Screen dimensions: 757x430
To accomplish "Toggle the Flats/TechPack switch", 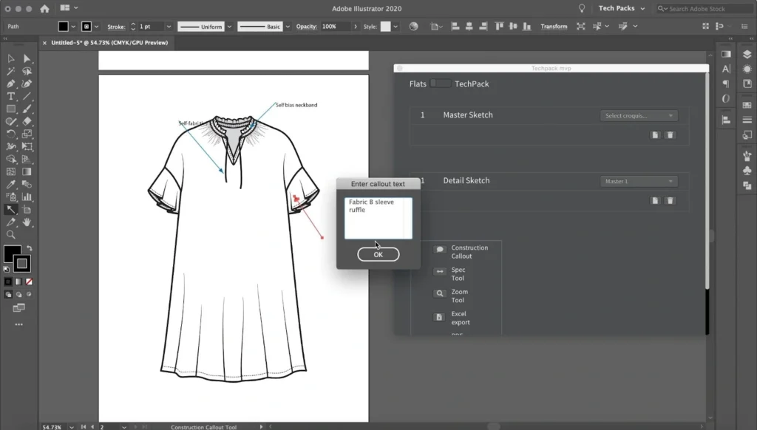I will [441, 83].
